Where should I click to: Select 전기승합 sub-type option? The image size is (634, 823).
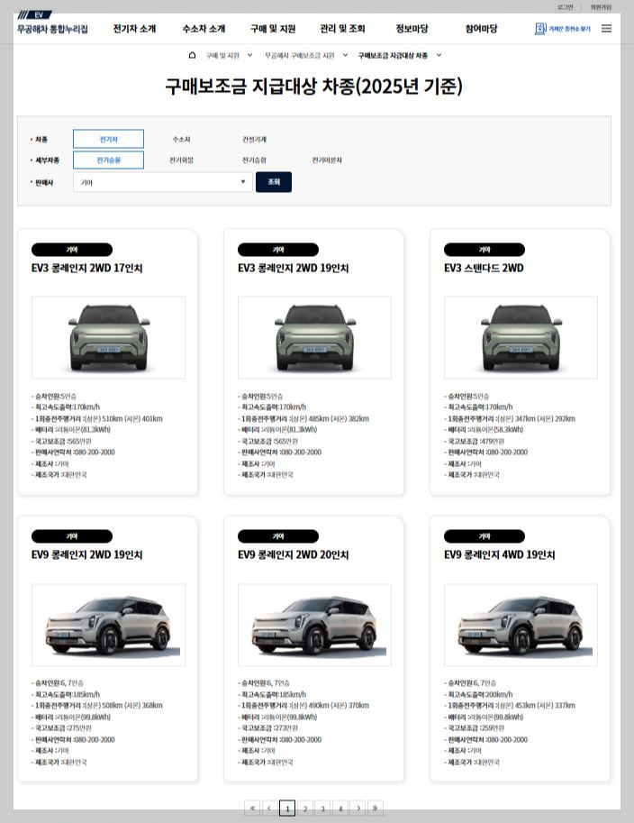point(254,160)
